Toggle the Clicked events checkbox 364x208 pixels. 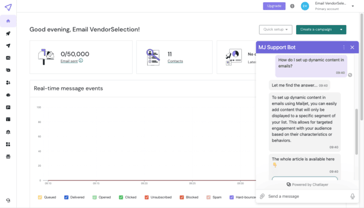pyautogui.click(x=121, y=197)
